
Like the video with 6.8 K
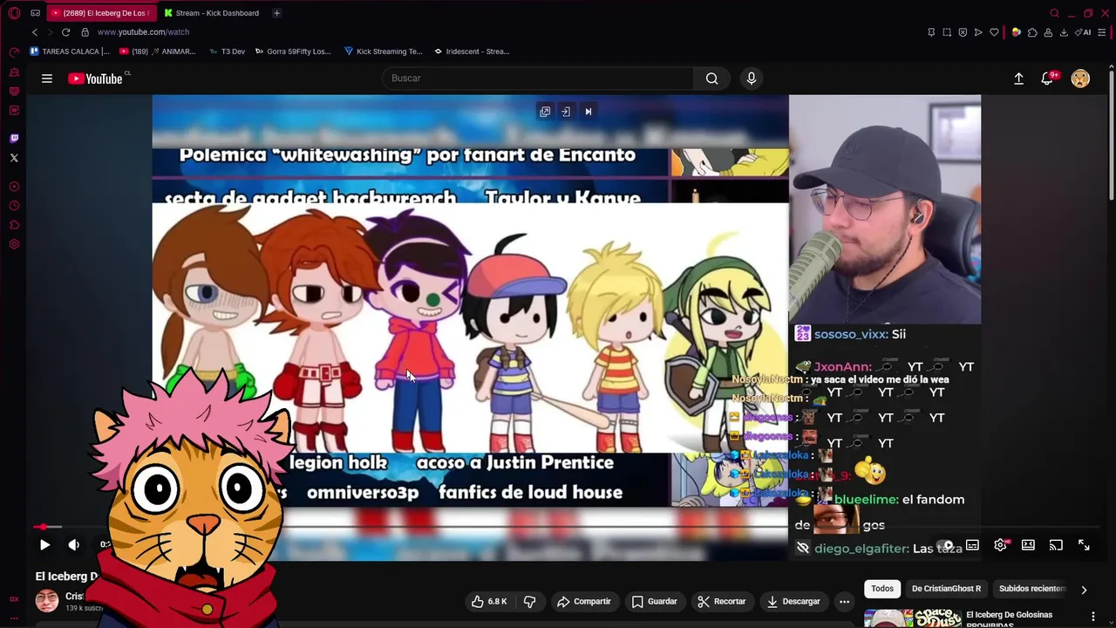coord(489,601)
